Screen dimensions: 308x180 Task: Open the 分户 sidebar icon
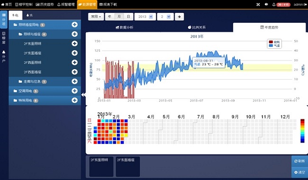pyautogui.click(x=3, y=56)
